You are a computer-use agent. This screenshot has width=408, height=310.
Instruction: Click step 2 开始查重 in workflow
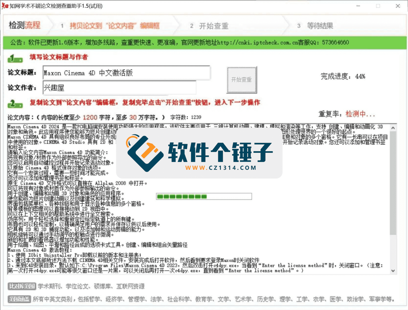pyautogui.click(x=210, y=26)
